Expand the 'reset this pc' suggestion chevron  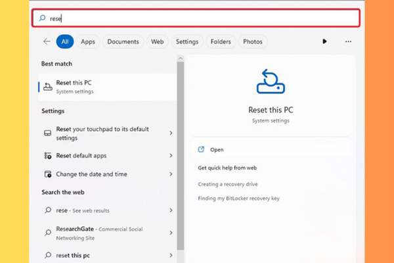click(171, 255)
